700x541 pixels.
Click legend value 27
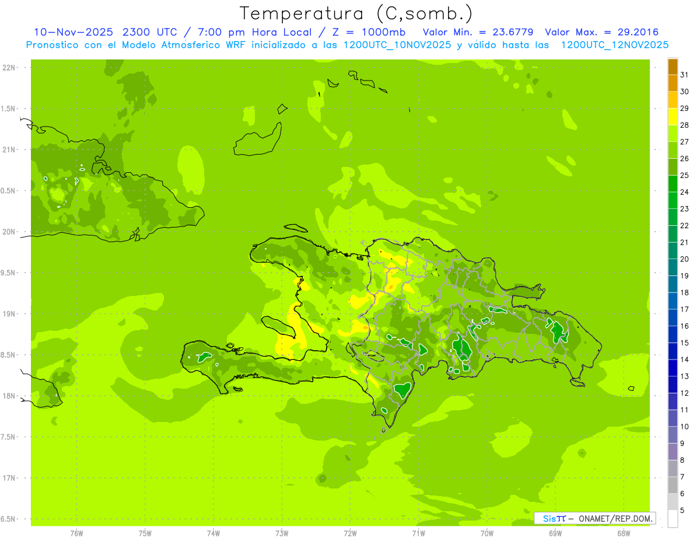click(684, 142)
